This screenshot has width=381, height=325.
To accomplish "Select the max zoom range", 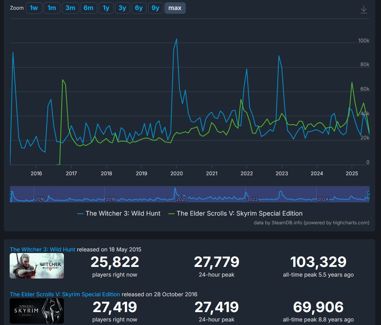I will coord(175,8).
